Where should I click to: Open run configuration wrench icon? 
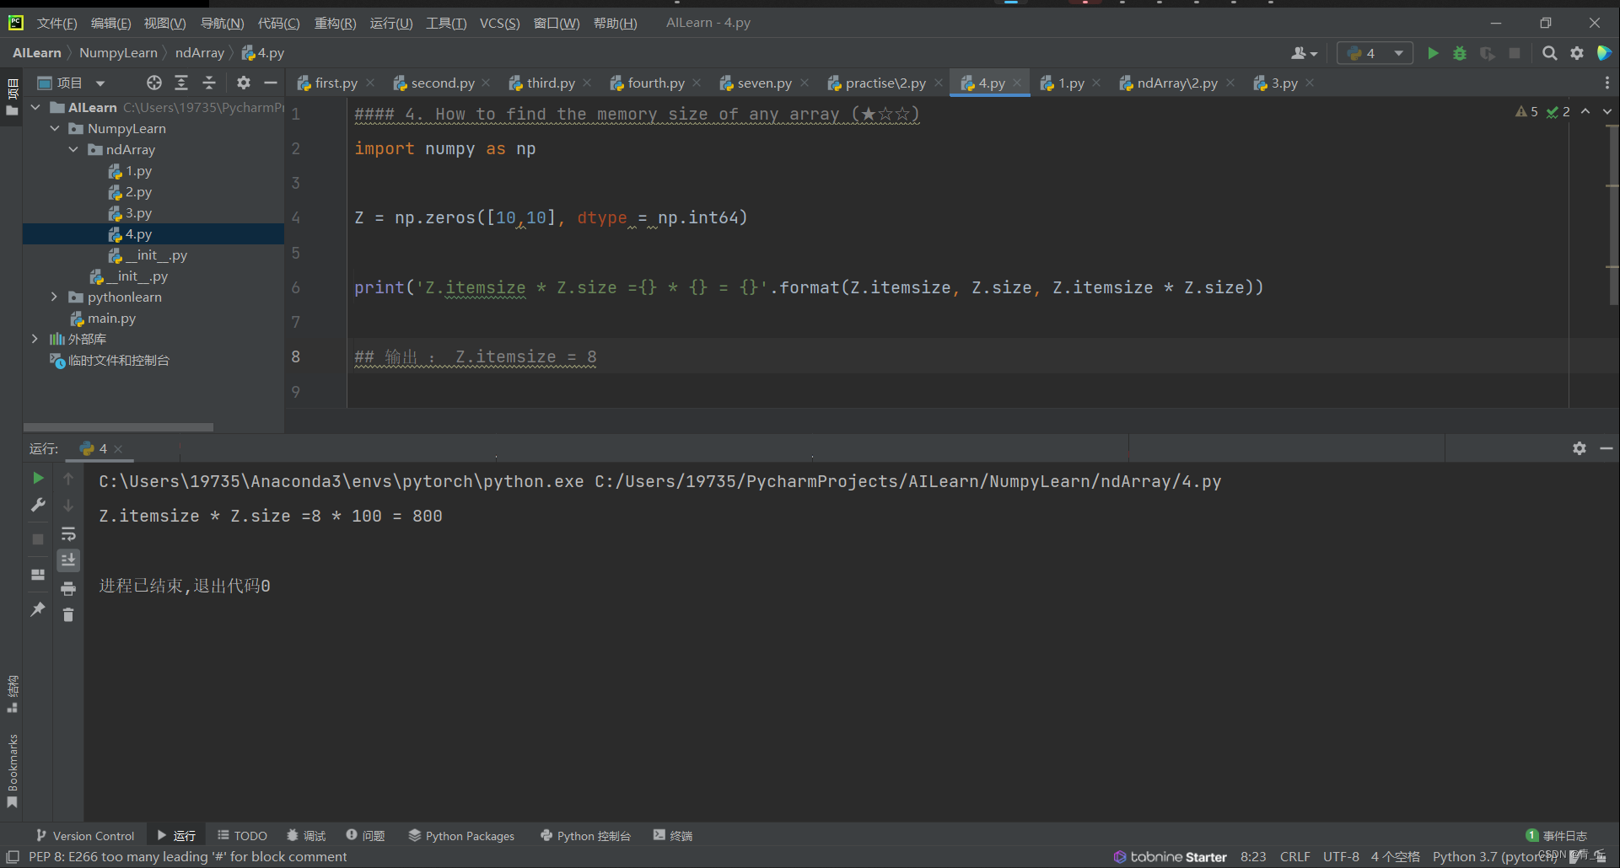click(x=38, y=505)
